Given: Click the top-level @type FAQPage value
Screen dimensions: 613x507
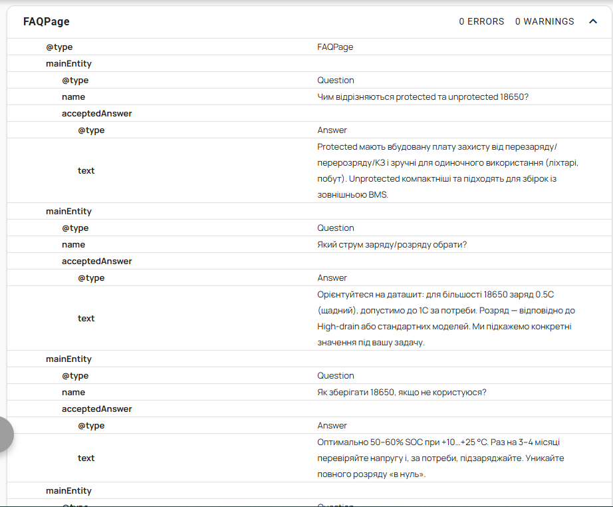Looking at the screenshot, I should tap(335, 47).
